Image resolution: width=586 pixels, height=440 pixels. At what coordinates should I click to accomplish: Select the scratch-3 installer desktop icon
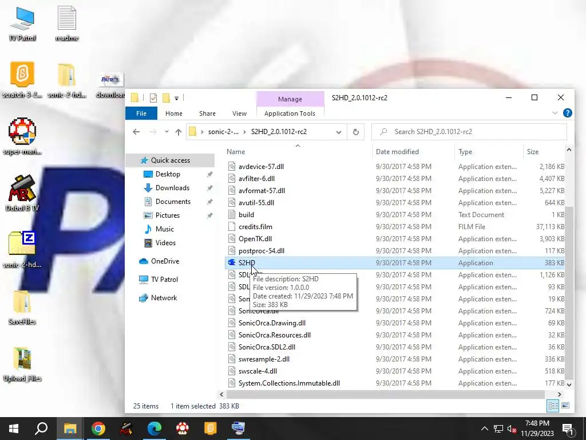[22, 80]
